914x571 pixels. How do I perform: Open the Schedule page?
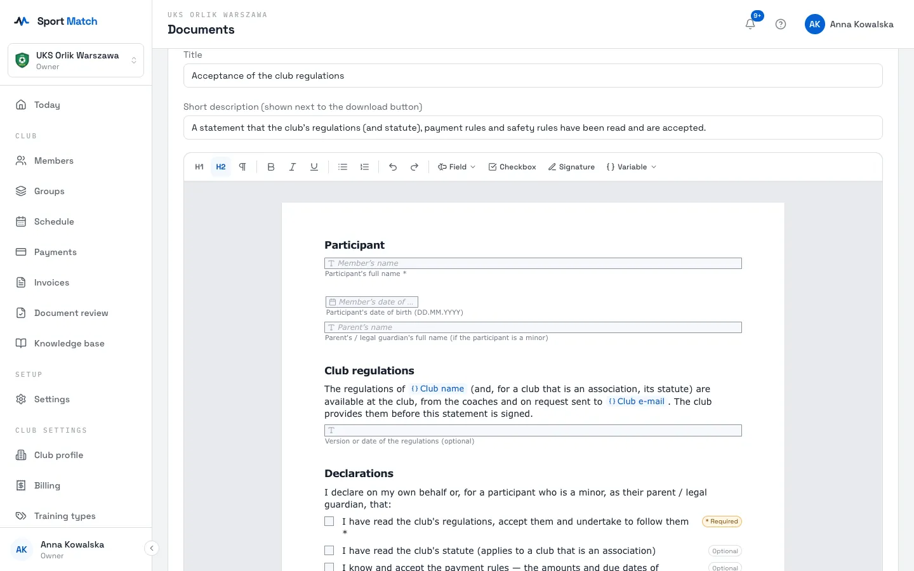(x=76, y=221)
